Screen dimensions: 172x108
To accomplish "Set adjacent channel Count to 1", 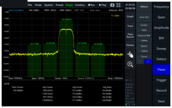I will point(140,62).
